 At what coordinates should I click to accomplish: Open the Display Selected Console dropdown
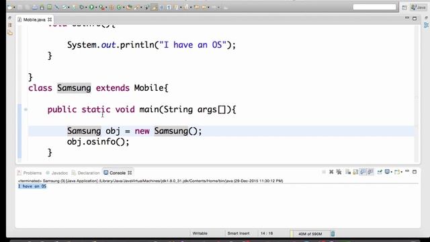pyautogui.click(x=391, y=172)
